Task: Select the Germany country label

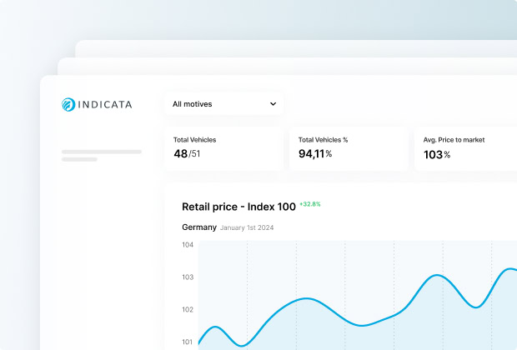Action: click(x=199, y=227)
